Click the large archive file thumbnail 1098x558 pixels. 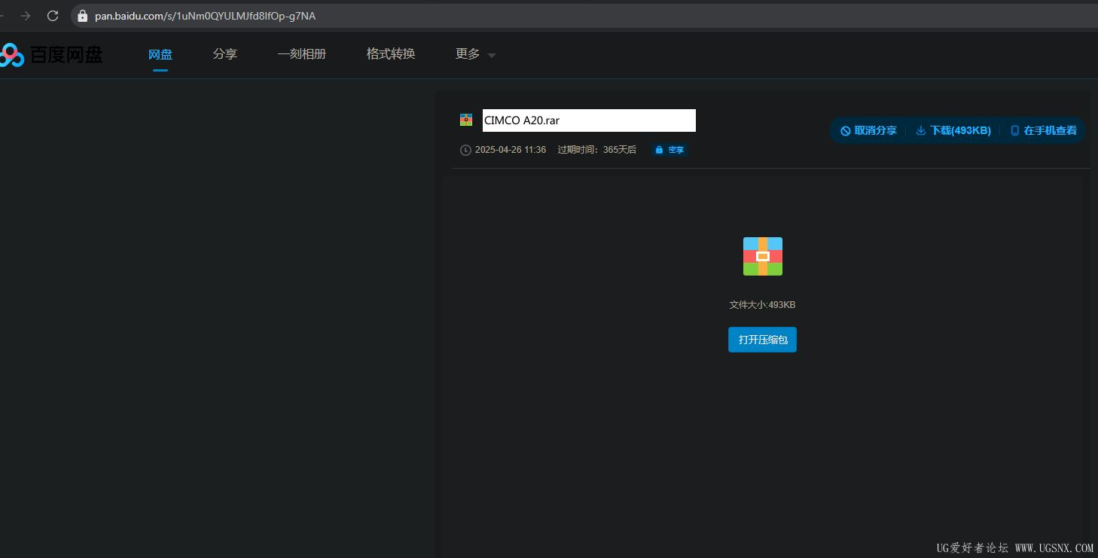763,256
